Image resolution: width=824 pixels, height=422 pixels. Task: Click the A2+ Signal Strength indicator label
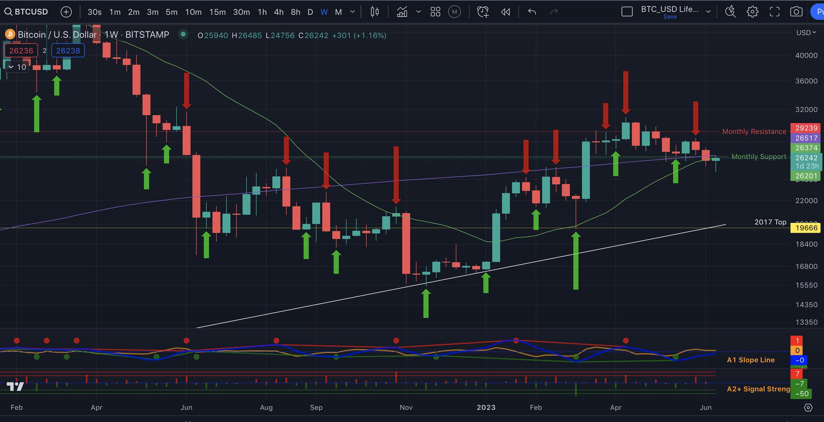pos(758,389)
